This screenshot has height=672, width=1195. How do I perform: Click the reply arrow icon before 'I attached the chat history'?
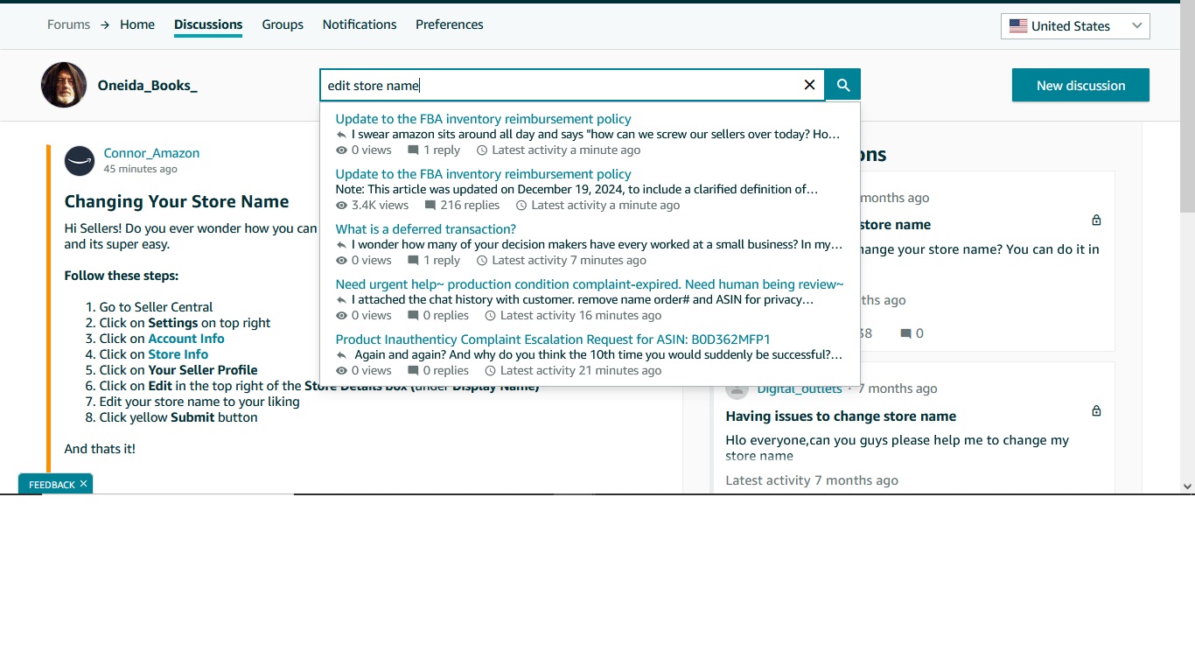click(342, 300)
